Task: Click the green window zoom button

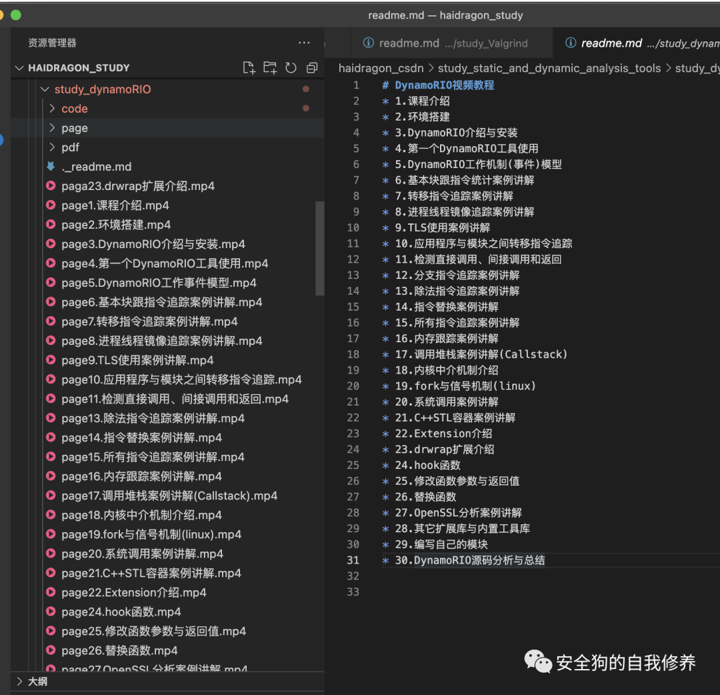Action: pyautogui.click(x=15, y=15)
